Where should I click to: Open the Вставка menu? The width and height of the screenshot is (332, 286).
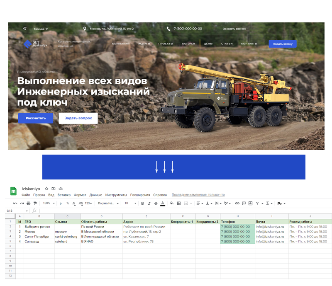[x=64, y=195]
